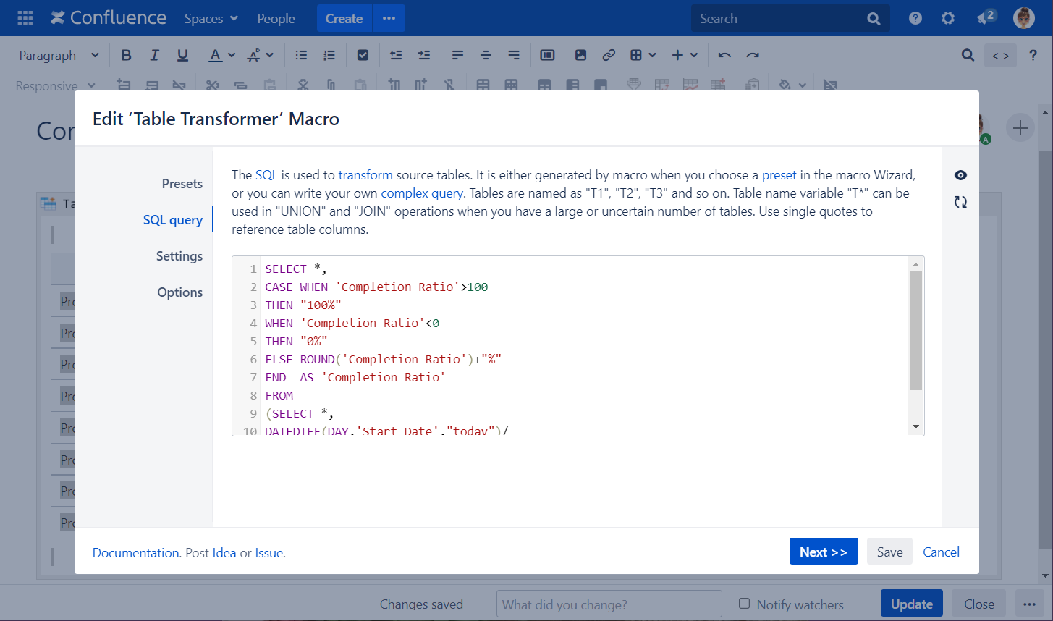Focus the 'What did you change?' field
1053x621 pixels.
(x=609, y=604)
